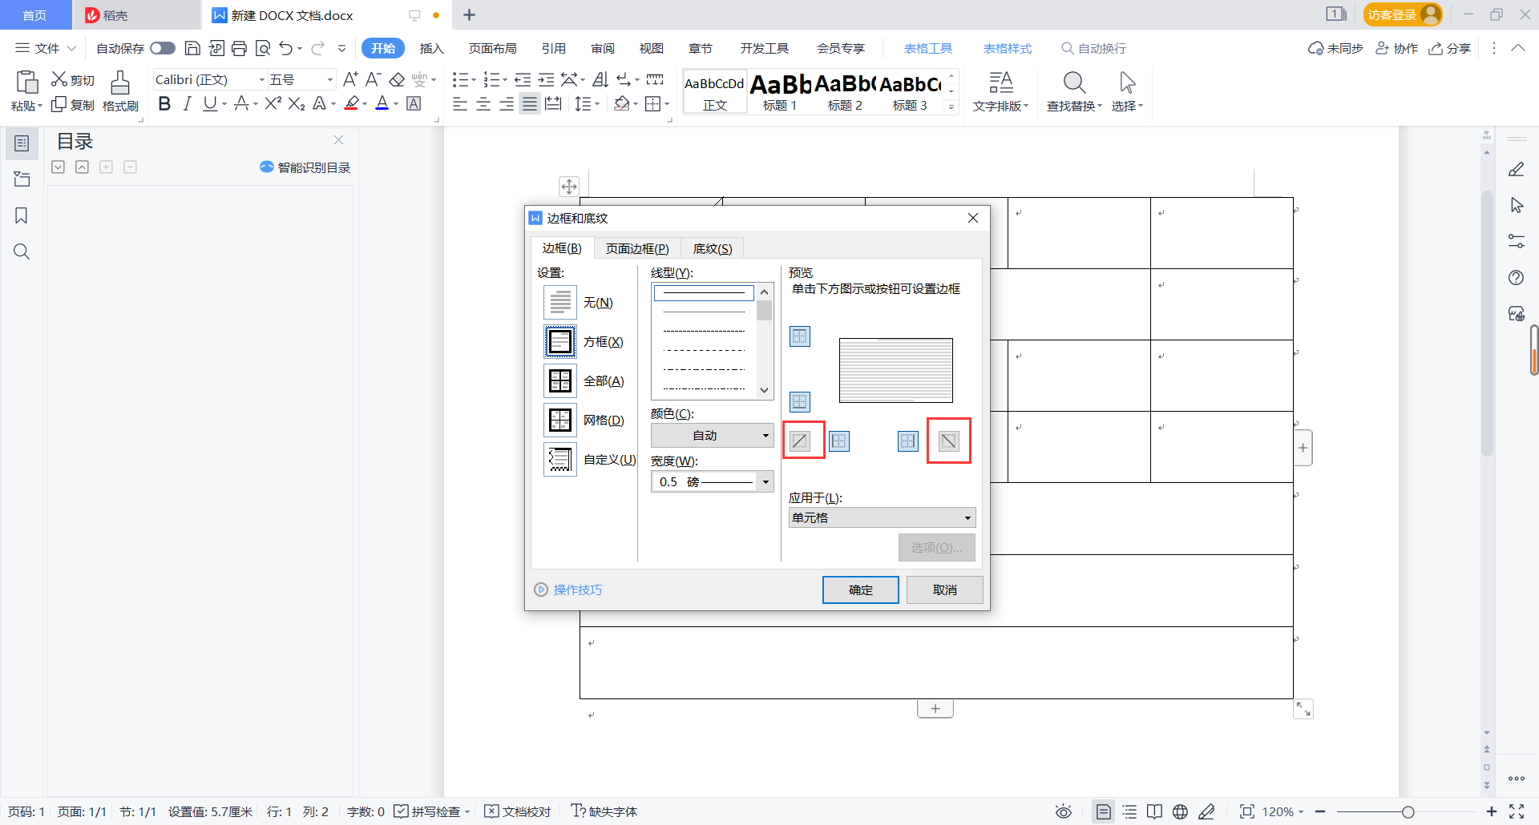Click the subscript icon
Screen dimensions: 1539x825
297,103
